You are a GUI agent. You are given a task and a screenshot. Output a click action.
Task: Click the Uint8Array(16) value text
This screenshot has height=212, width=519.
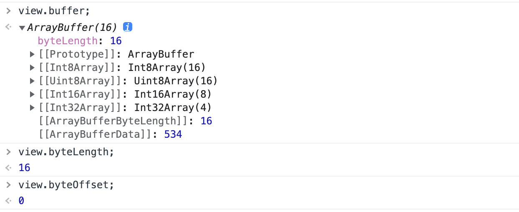[176, 81]
